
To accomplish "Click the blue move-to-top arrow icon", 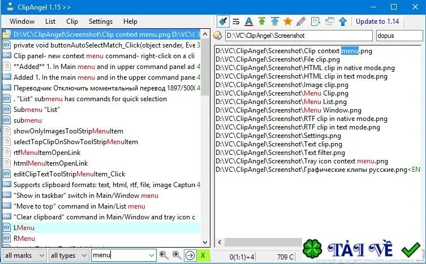I will [275, 21].
